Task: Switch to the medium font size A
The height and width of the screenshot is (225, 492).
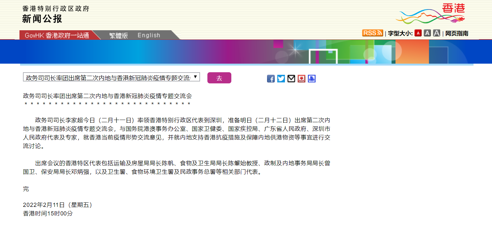Action: (427, 33)
